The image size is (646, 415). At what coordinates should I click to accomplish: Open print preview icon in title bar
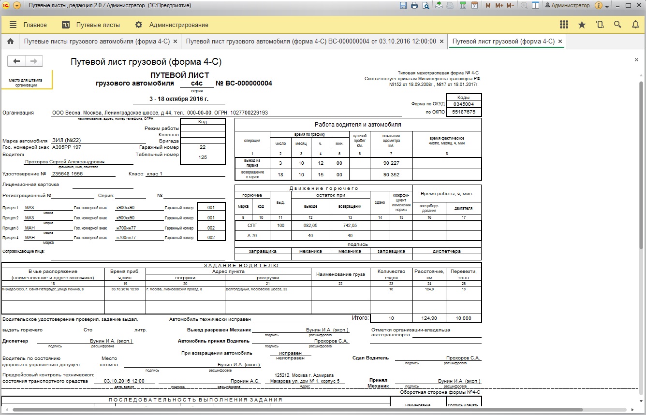coord(426,5)
